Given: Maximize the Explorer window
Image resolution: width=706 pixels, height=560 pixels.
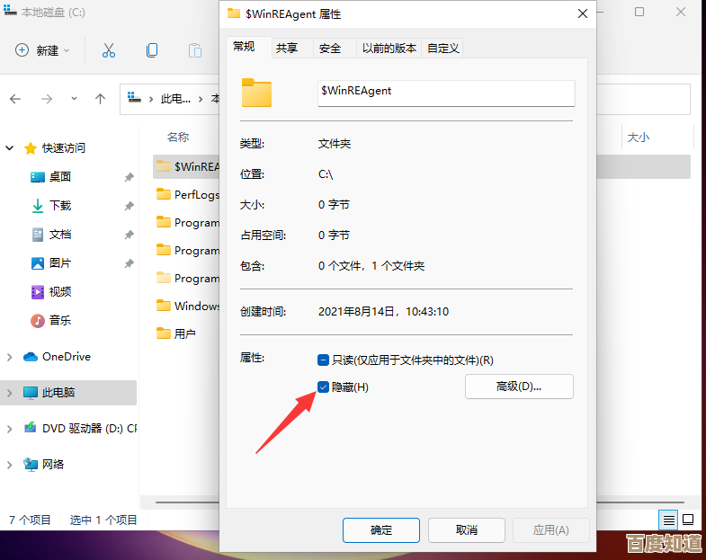Looking at the screenshot, I should point(639,13).
